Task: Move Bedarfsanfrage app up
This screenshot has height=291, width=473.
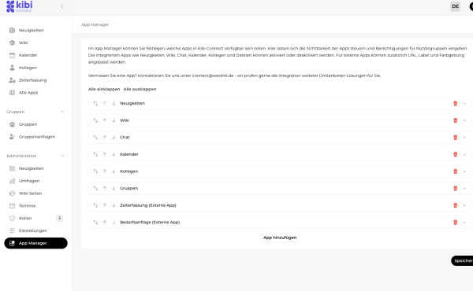Action: click(x=105, y=223)
